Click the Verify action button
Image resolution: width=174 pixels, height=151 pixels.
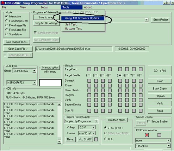click(x=160, y=104)
